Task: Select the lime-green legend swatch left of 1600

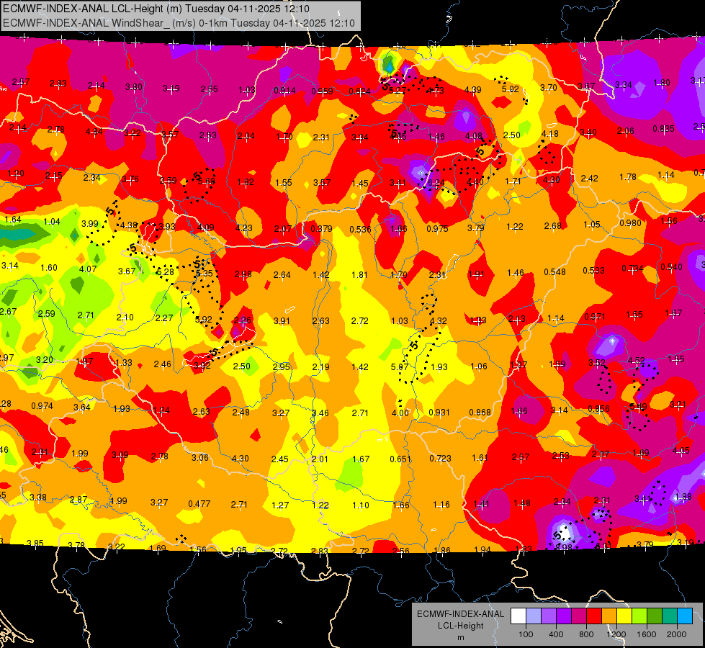Action: point(639,616)
